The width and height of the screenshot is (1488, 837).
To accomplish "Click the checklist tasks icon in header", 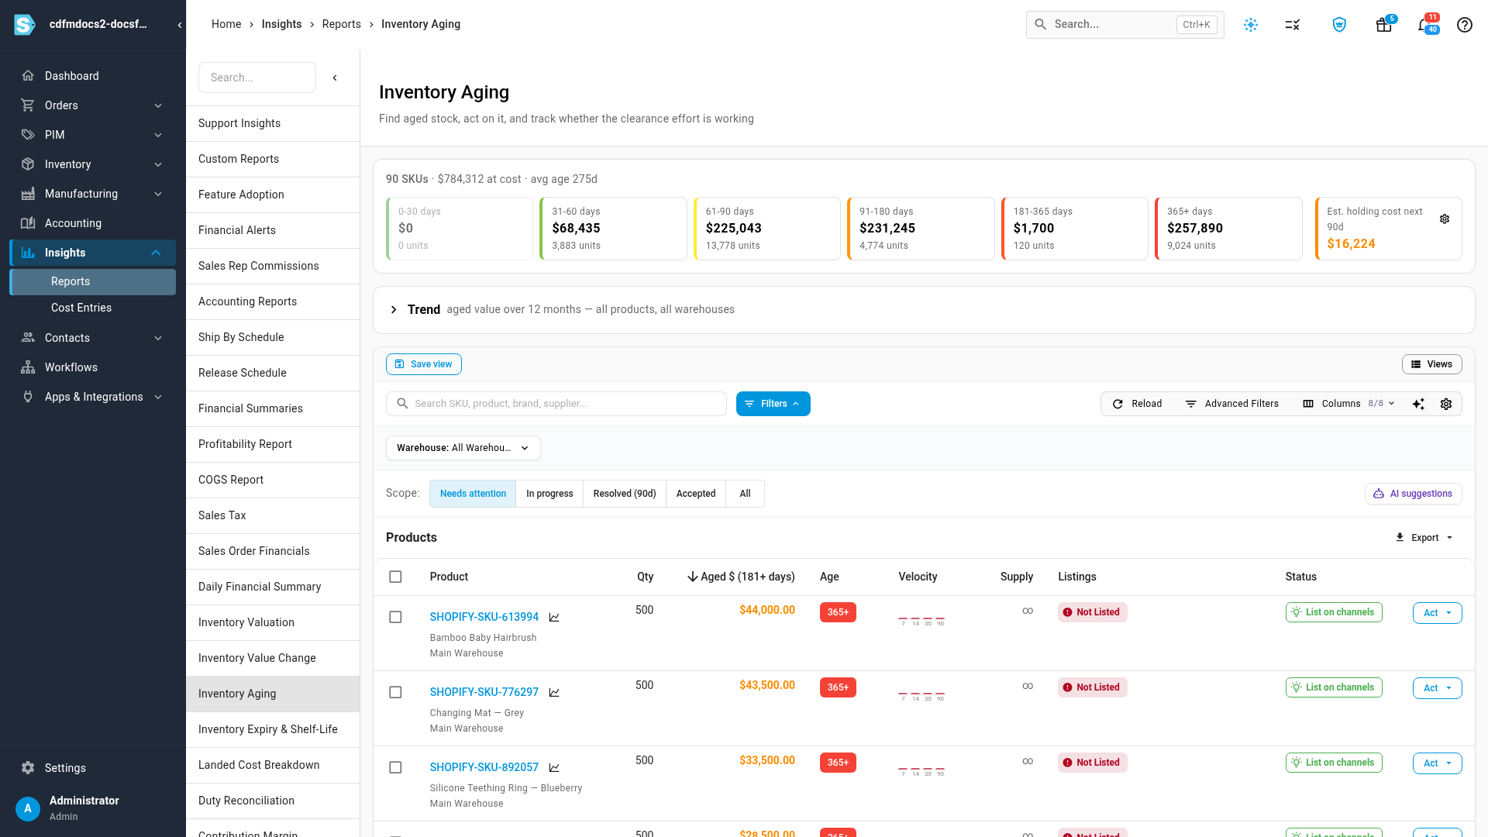I will point(1292,25).
